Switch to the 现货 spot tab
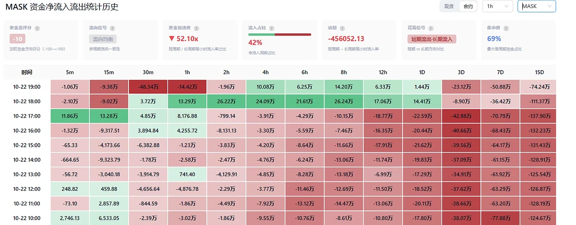This screenshot has height=225, width=576. pyautogui.click(x=449, y=6)
